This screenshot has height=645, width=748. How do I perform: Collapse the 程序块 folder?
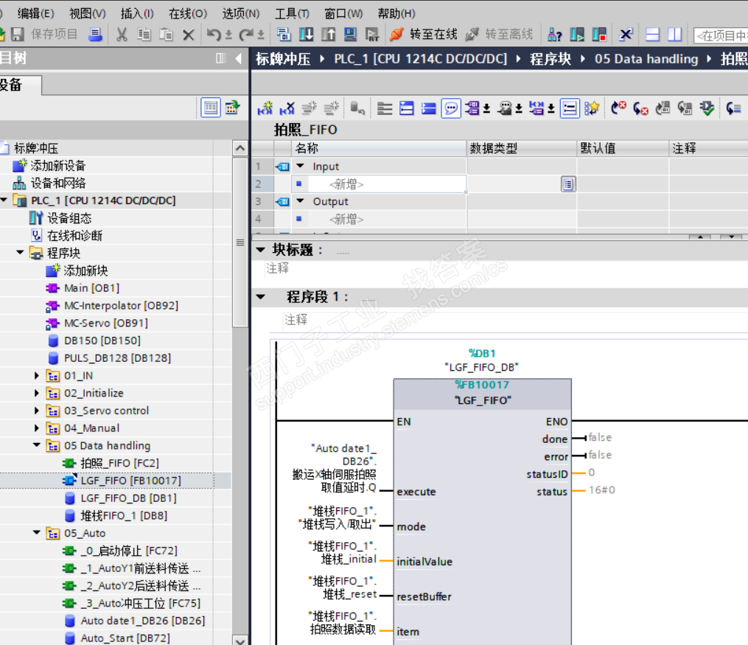tap(20, 252)
